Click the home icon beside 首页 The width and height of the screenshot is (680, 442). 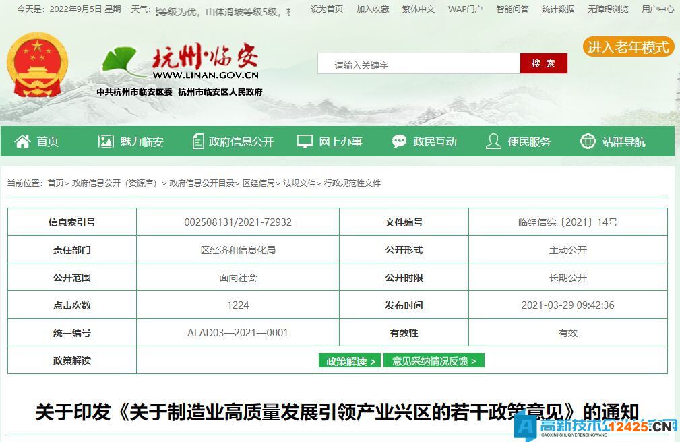[x=23, y=141]
